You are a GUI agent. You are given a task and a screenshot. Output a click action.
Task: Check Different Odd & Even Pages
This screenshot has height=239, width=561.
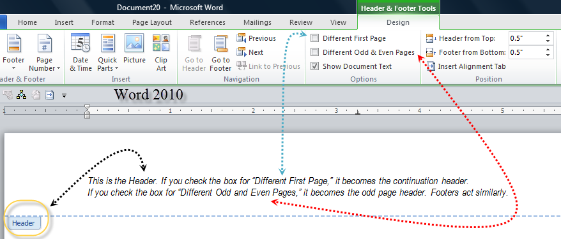click(315, 52)
